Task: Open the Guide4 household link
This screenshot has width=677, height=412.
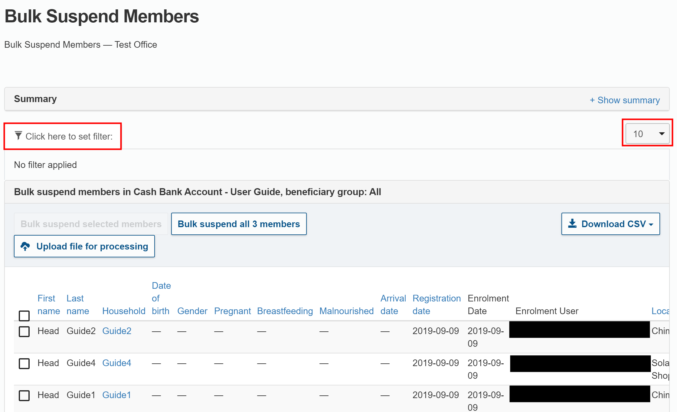Action: [117, 363]
